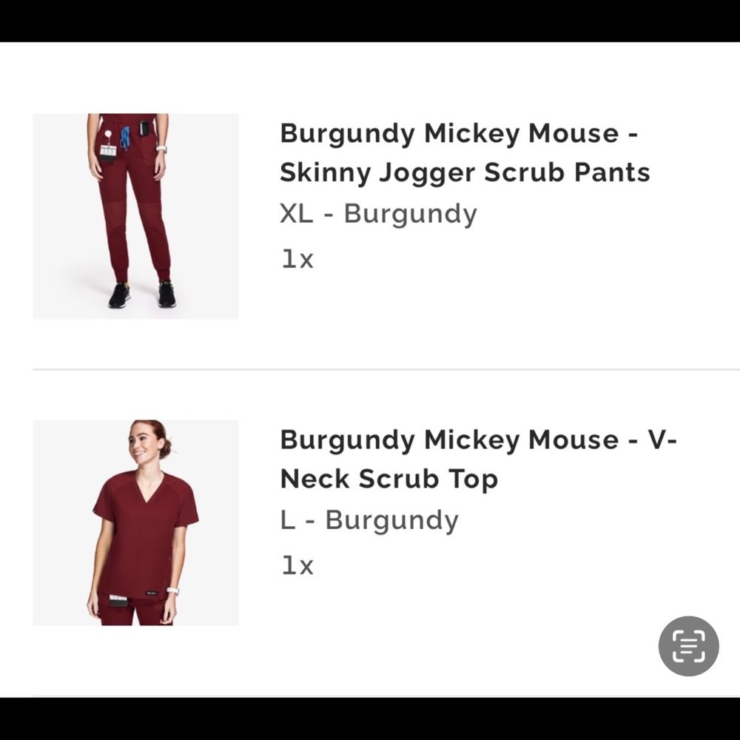Select the Burgundy Mickey Mouse Skinny Jogger title
Screen dimensions: 740x740
(x=465, y=153)
